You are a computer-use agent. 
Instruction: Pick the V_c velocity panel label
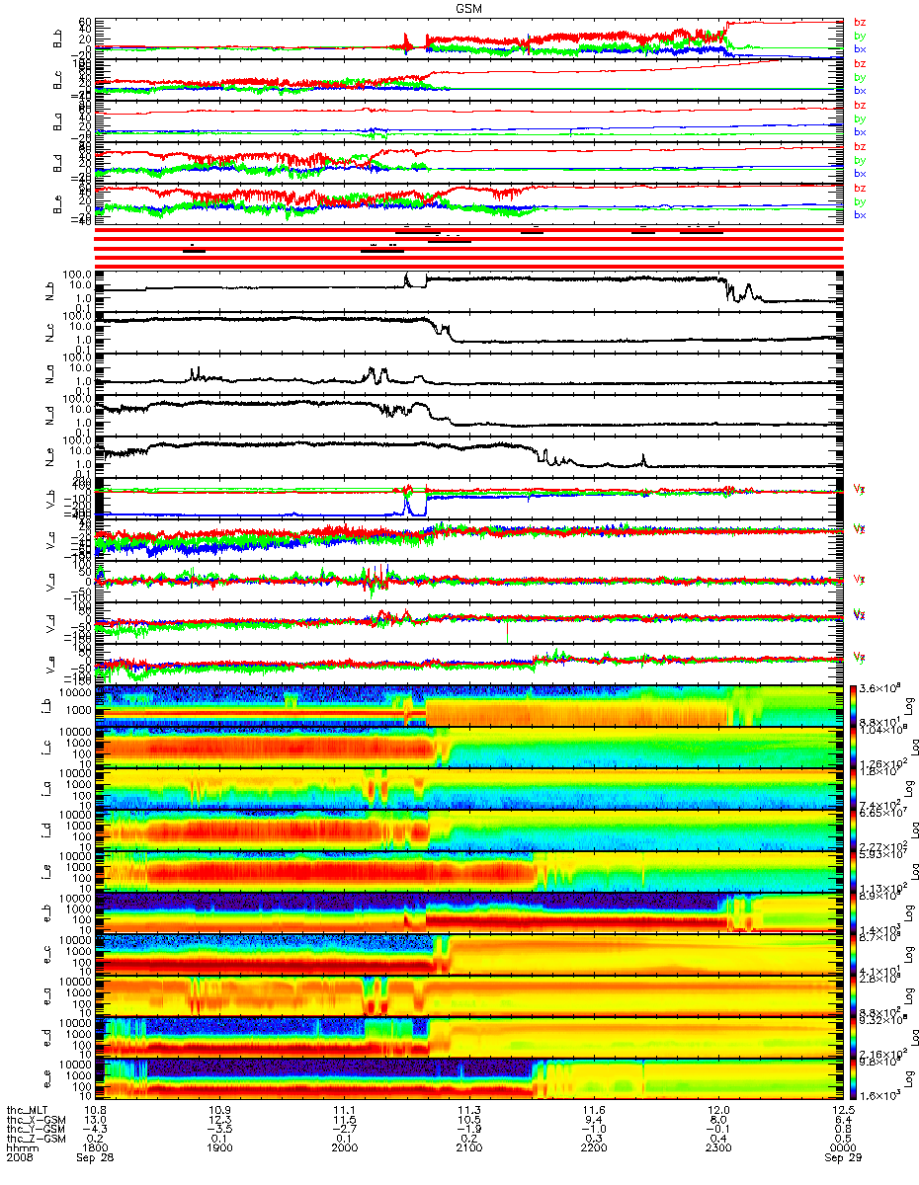48,540
